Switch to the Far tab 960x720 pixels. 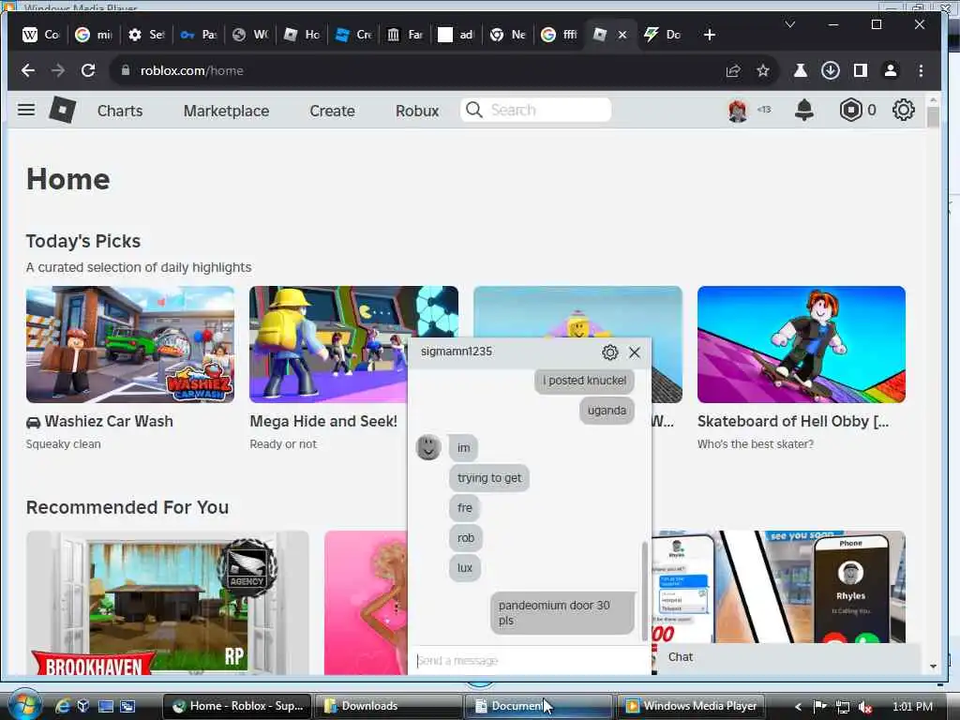tap(405, 35)
